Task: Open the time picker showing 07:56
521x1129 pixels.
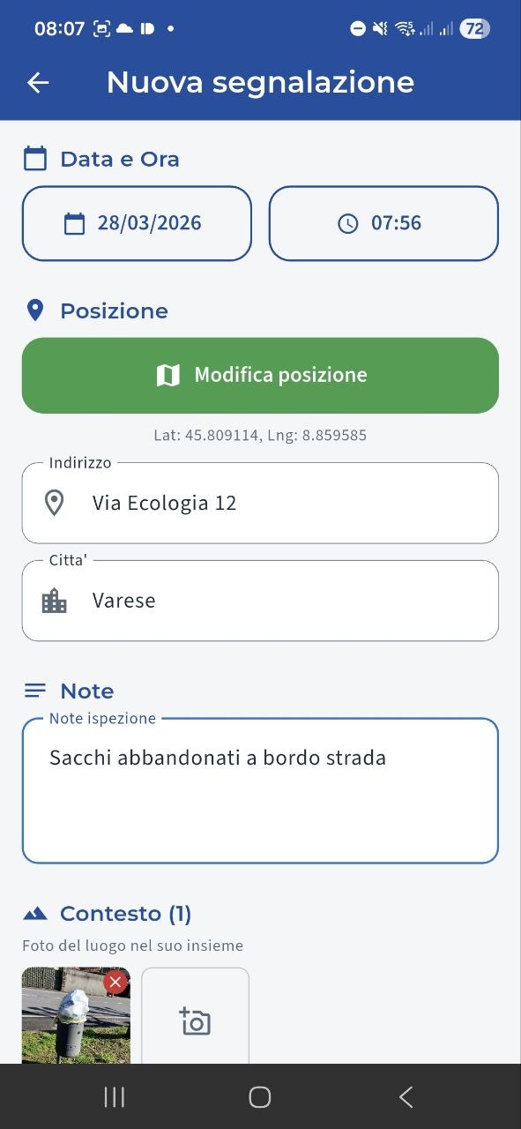Action: (383, 223)
